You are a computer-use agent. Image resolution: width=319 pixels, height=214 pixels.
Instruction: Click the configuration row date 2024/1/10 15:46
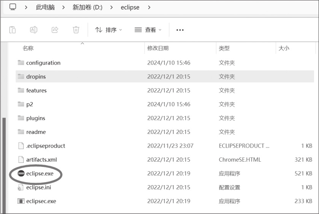[169, 63]
